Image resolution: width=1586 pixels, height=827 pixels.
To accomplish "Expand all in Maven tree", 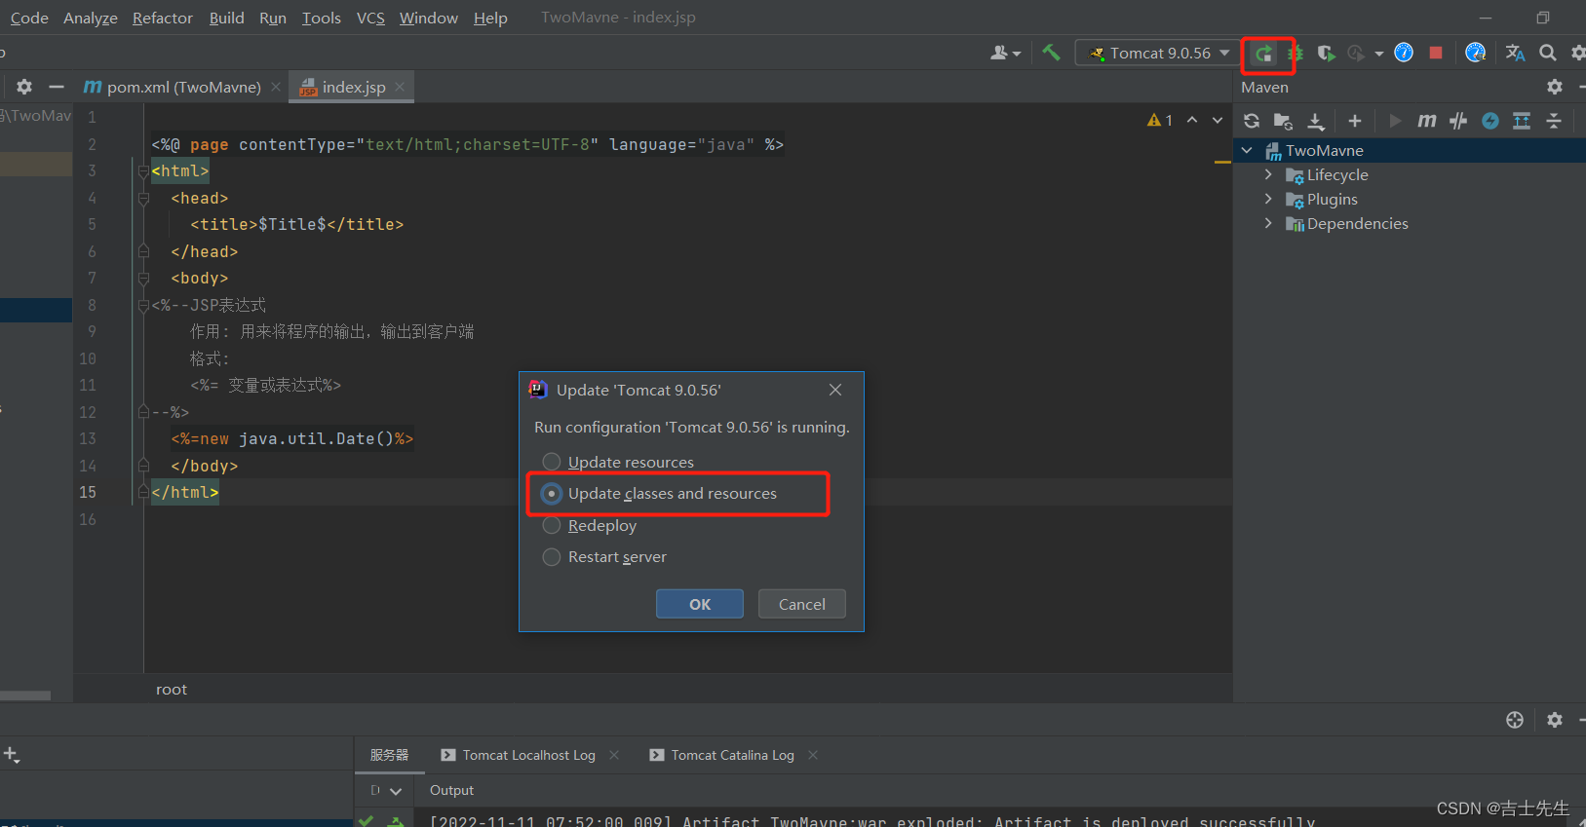I will click(x=1522, y=121).
